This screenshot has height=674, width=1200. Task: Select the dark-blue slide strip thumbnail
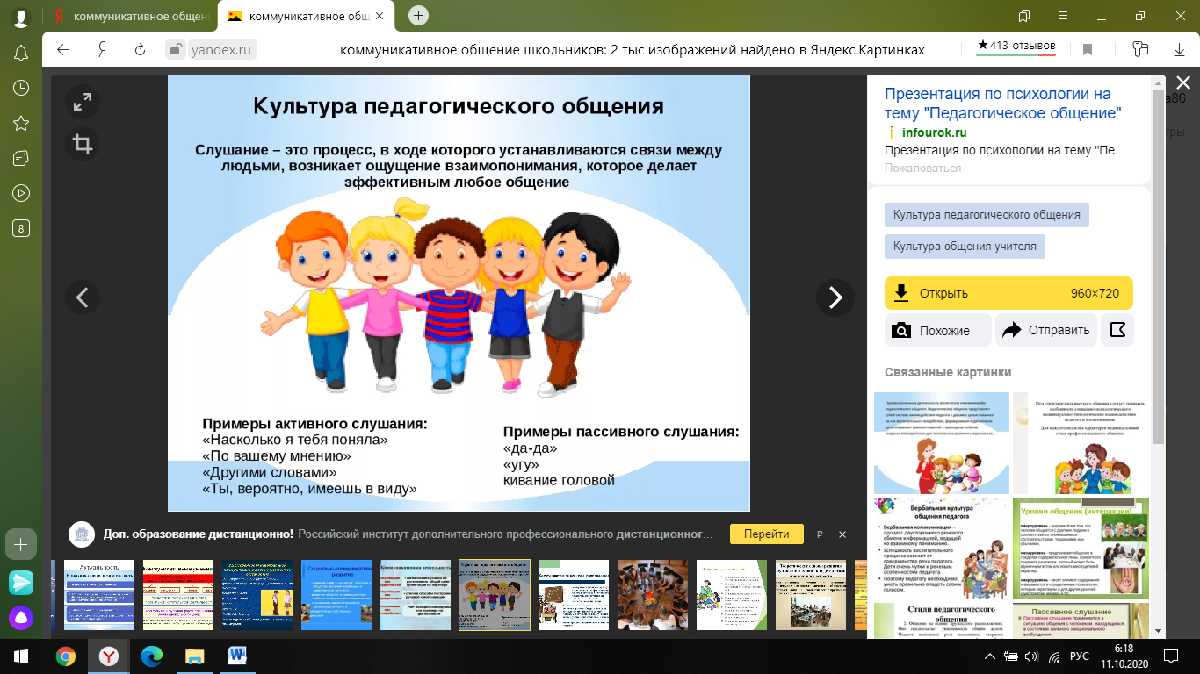tap(257, 595)
